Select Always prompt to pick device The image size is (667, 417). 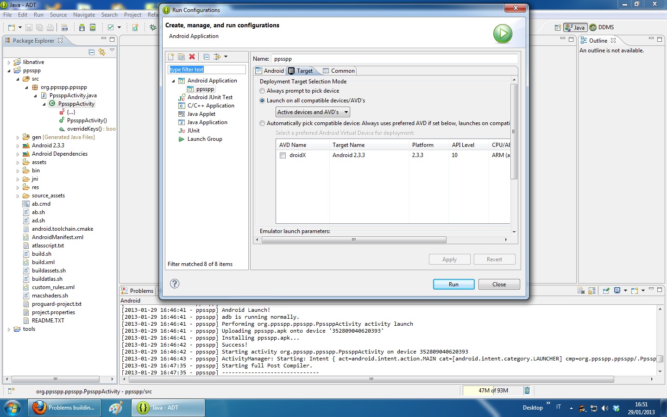[x=263, y=91]
